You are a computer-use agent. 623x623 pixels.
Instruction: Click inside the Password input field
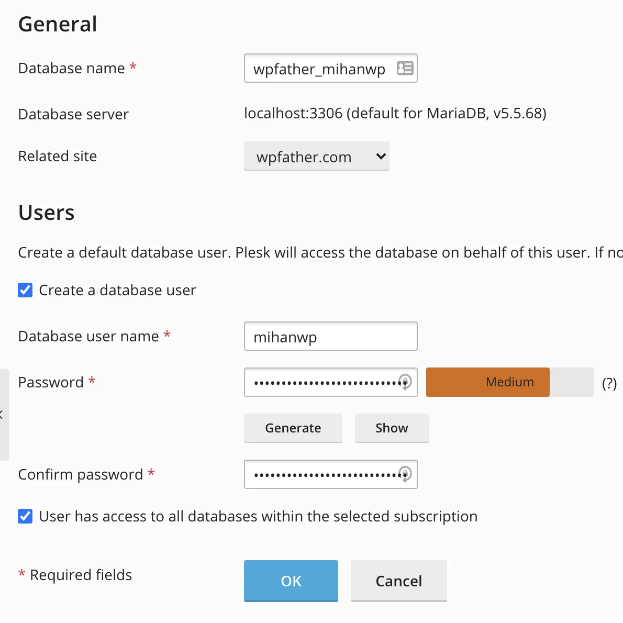point(330,382)
